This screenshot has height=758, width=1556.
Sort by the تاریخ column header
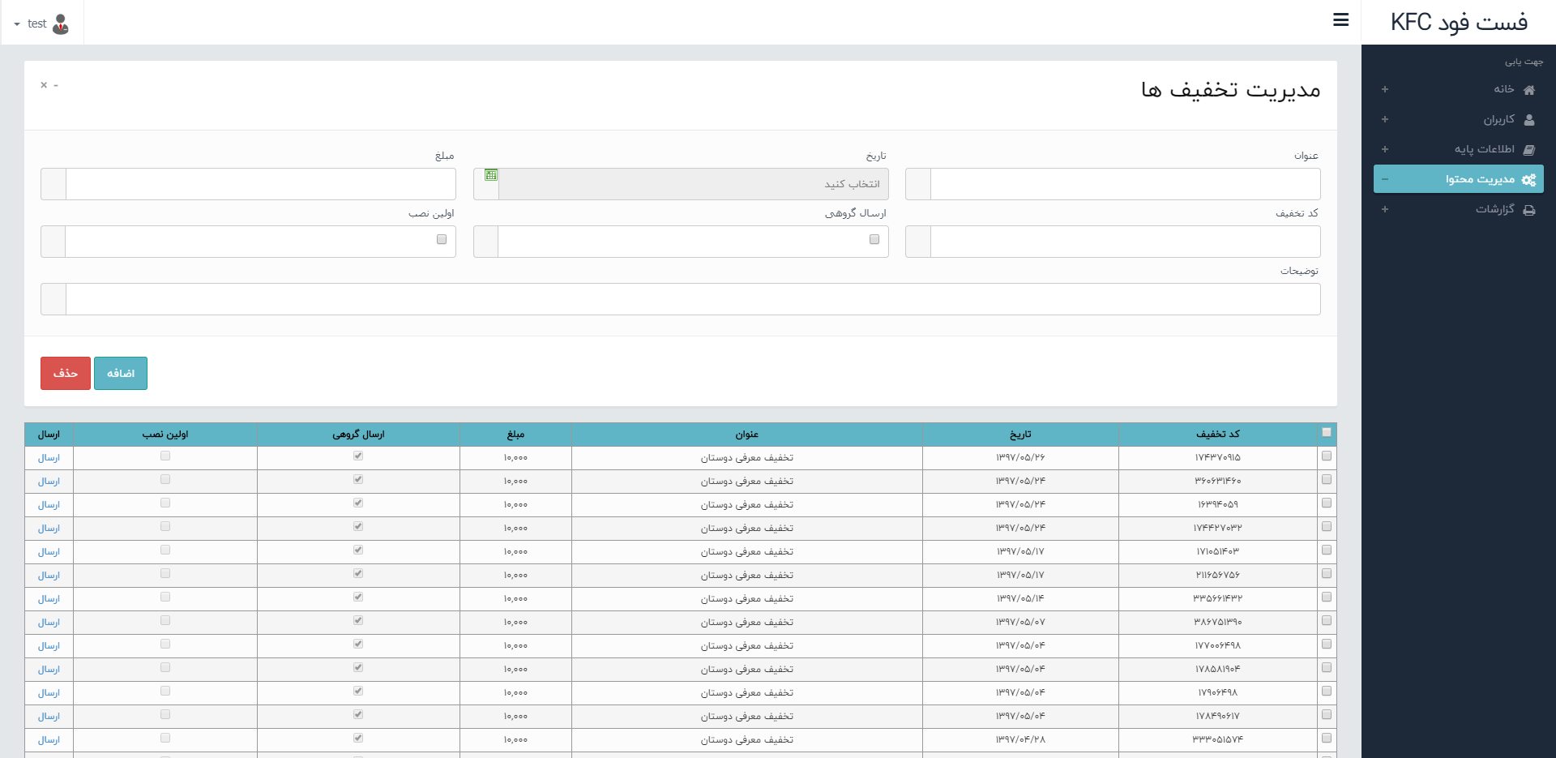(1020, 435)
